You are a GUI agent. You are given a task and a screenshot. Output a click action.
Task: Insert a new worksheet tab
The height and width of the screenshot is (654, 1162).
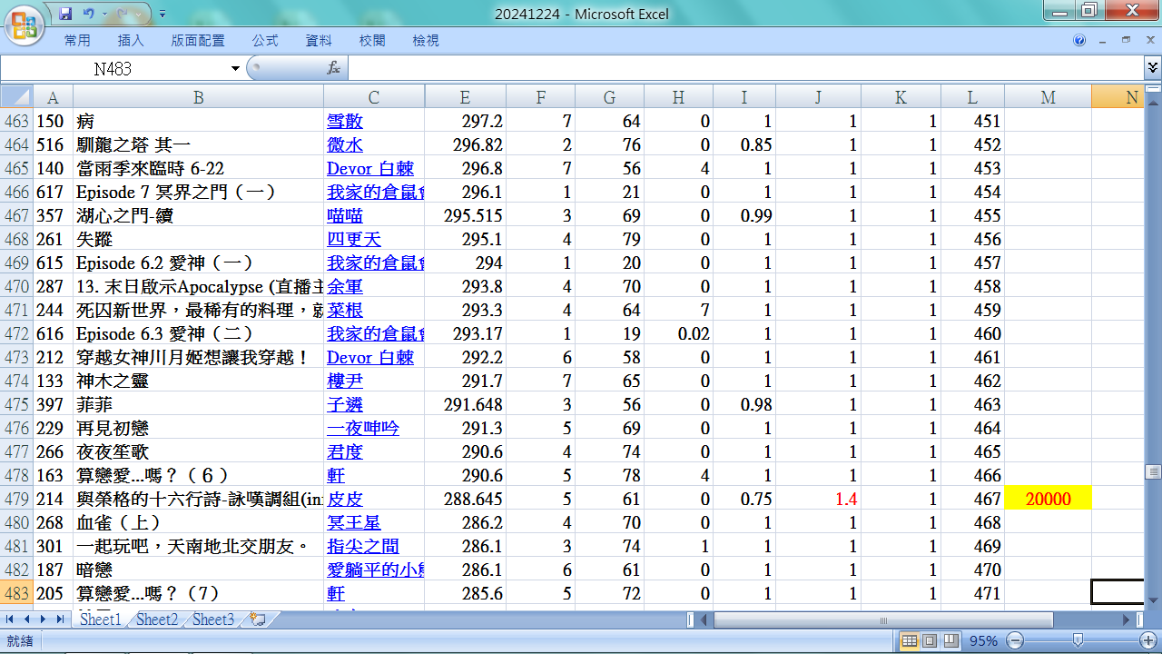[257, 619]
